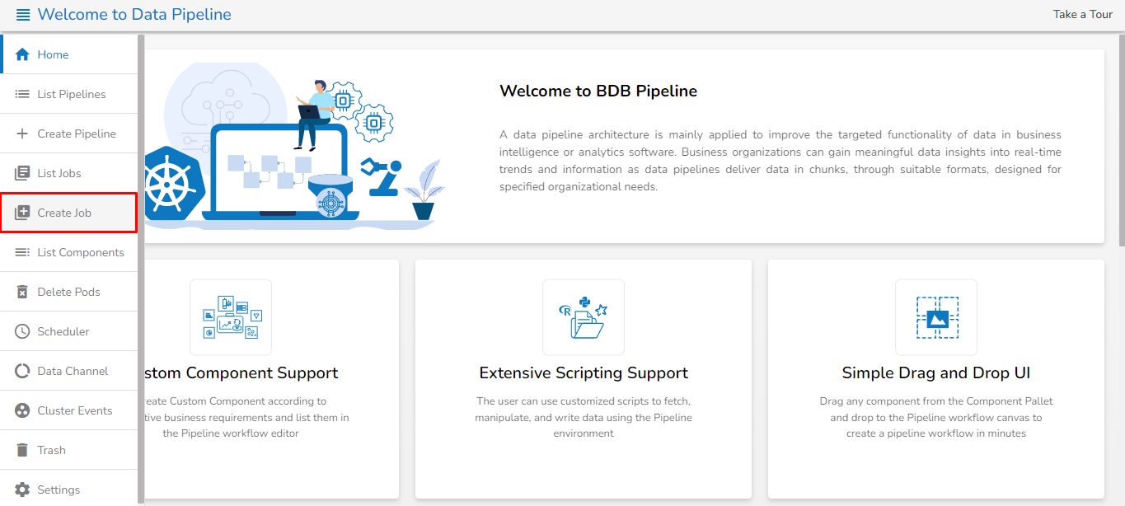Open List Pipelines from the sidebar
The image size is (1125, 506).
point(69,94)
